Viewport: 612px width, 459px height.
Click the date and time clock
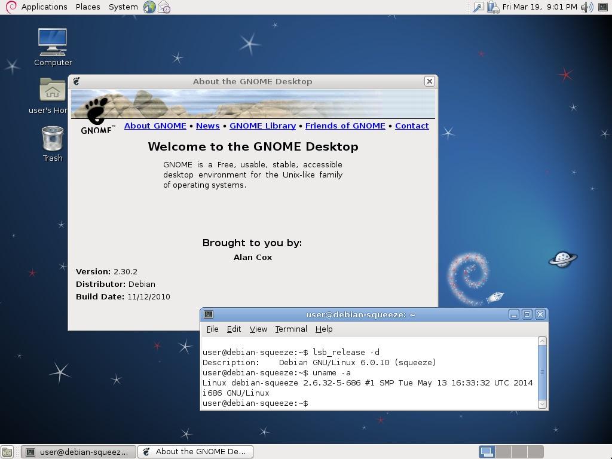pos(540,7)
